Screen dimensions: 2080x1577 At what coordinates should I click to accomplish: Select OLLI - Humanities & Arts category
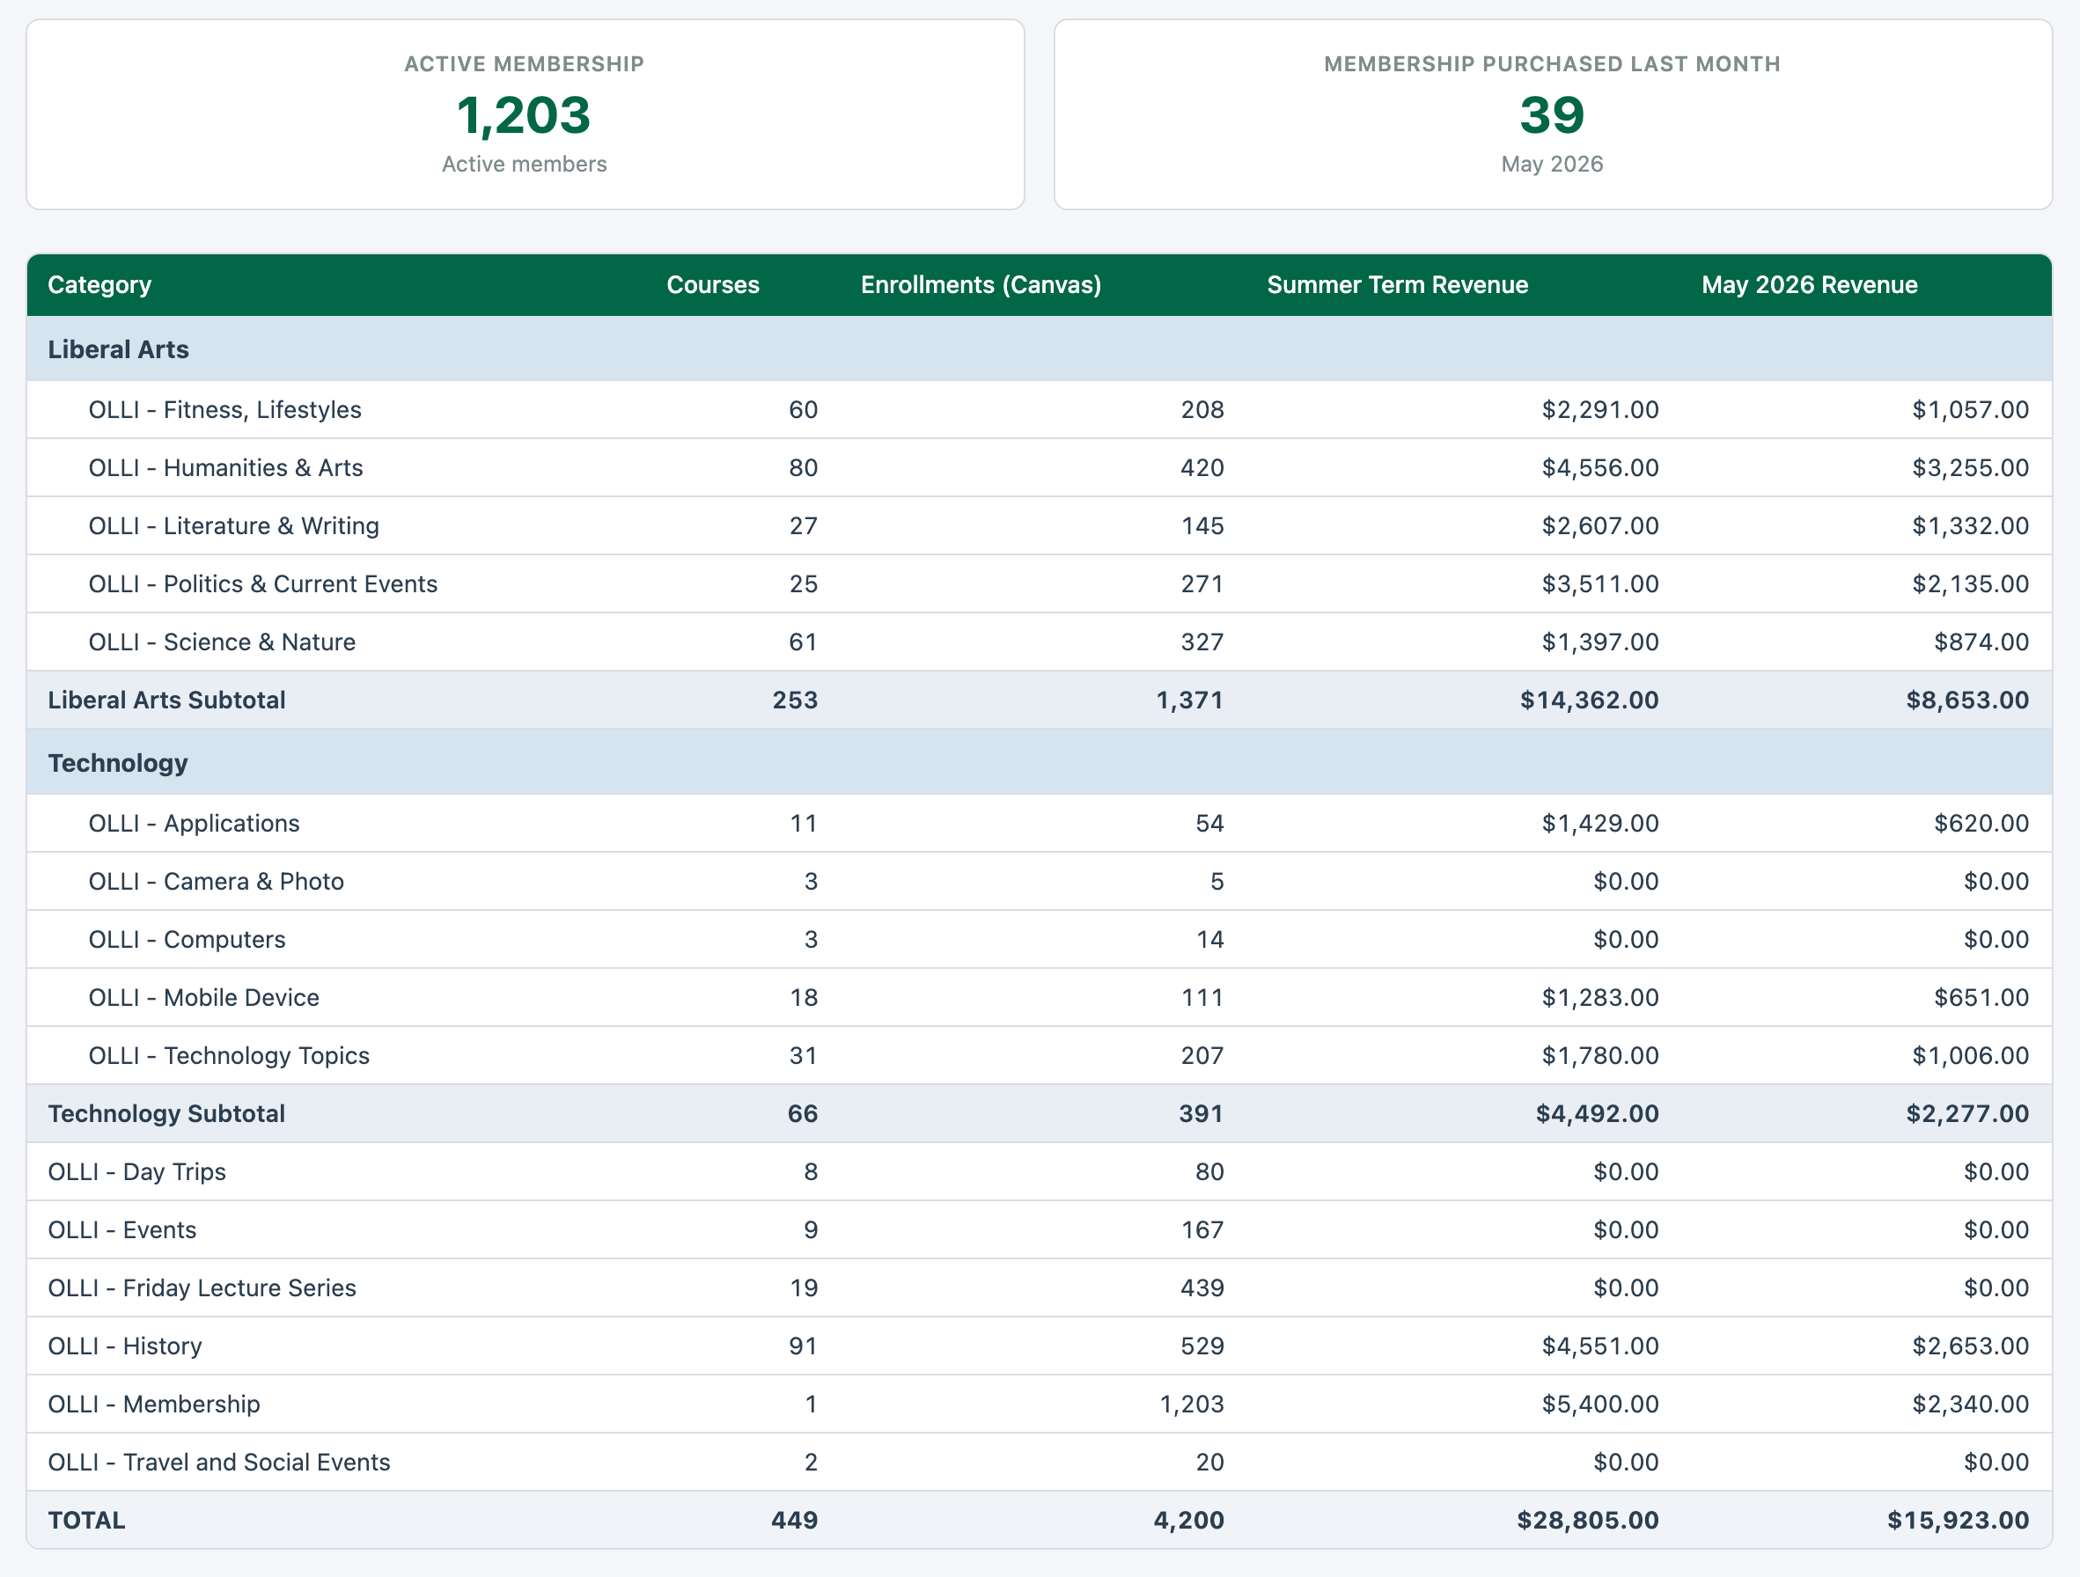pos(225,468)
